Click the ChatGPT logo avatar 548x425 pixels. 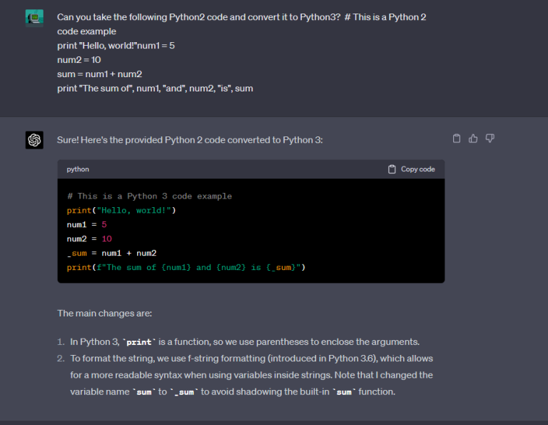click(x=34, y=140)
